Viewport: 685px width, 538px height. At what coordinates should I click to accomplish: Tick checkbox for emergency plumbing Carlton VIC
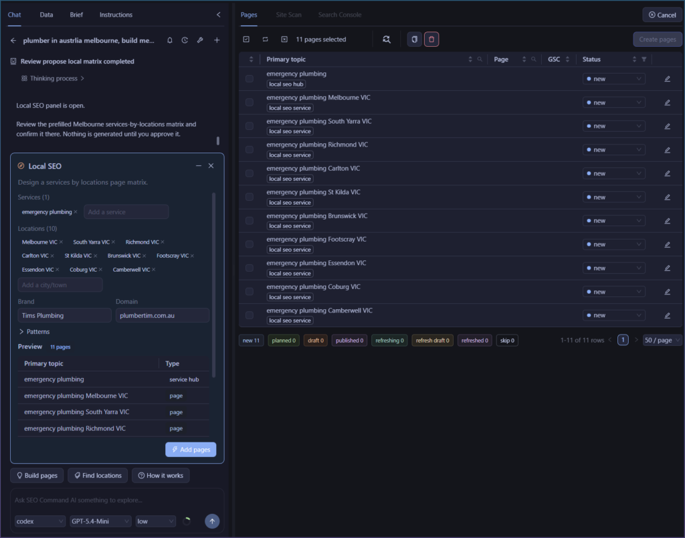[250, 173]
